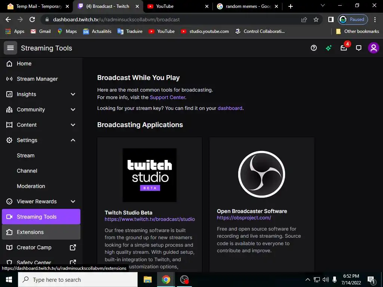Click the green sparkle icon in header
Viewport: 383px width, 287px height.
(328, 48)
